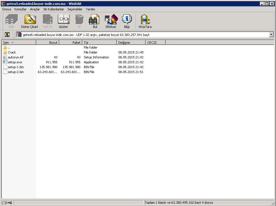Select the setup-2.bin file icon
This screenshot has height=206, width=276.
5,72
